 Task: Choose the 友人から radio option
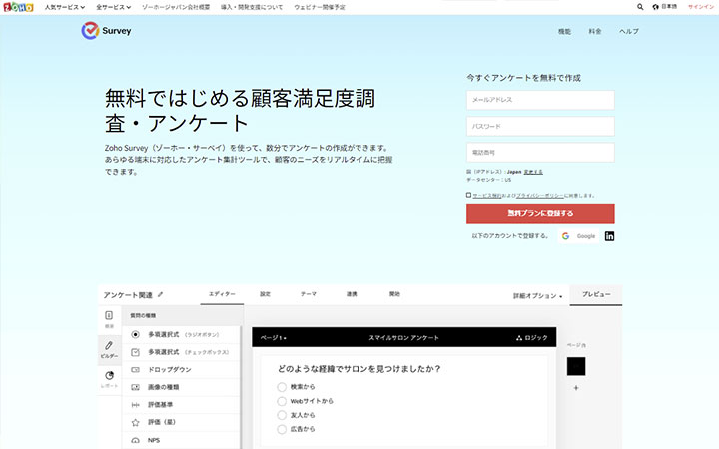tap(282, 414)
